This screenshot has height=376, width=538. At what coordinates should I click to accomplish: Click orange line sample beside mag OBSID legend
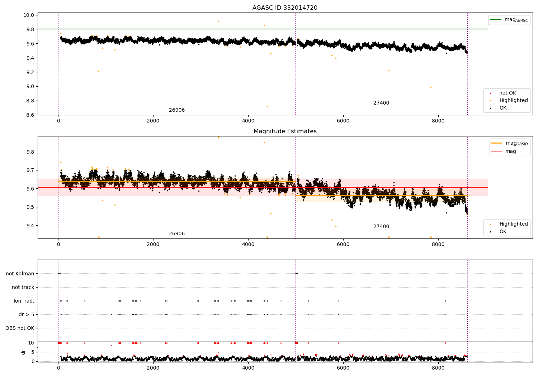tap(496, 143)
